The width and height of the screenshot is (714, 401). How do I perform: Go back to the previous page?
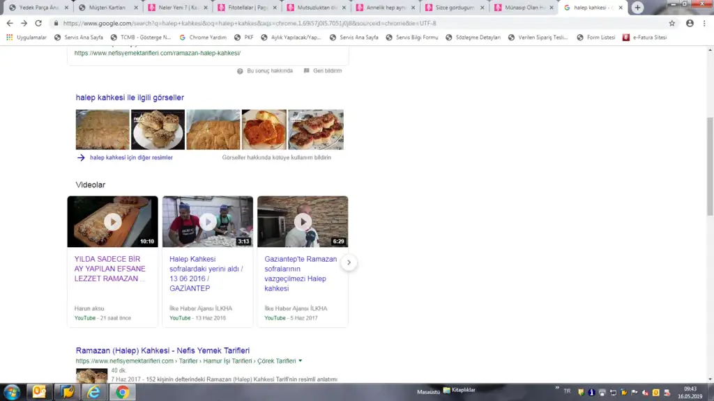click(x=10, y=23)
